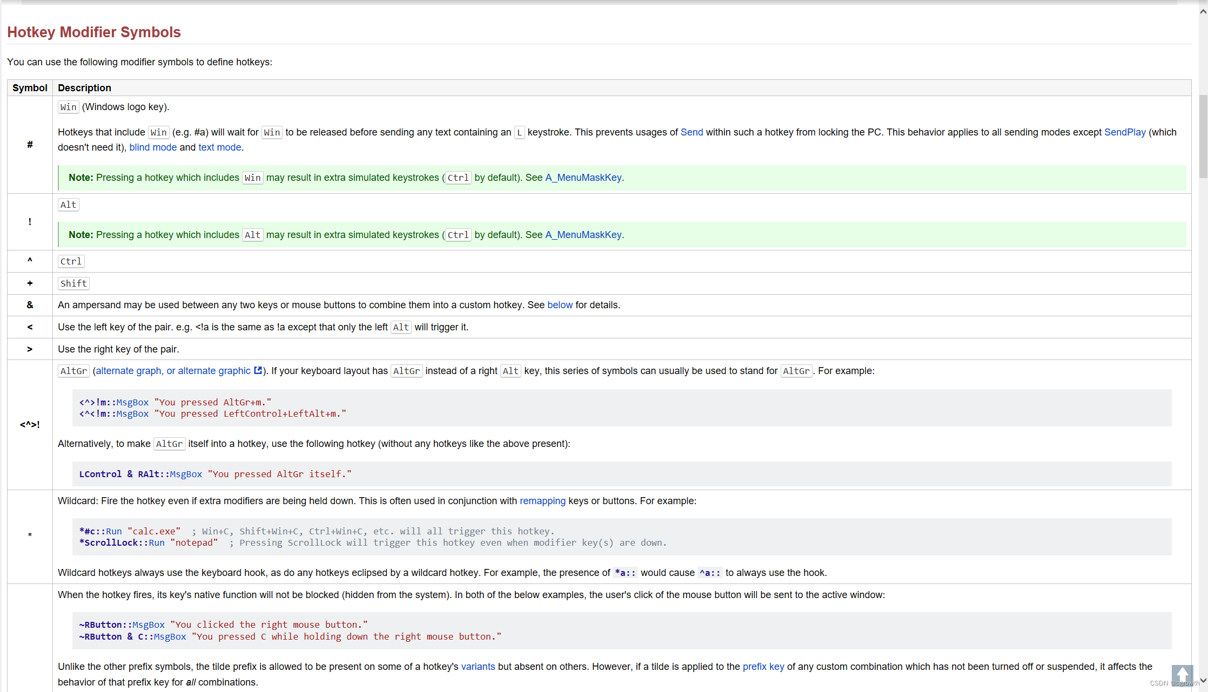Click the *a:: inline code
Screen dimensions: 1208x692
pyautogui.click(x=625, y=573)
